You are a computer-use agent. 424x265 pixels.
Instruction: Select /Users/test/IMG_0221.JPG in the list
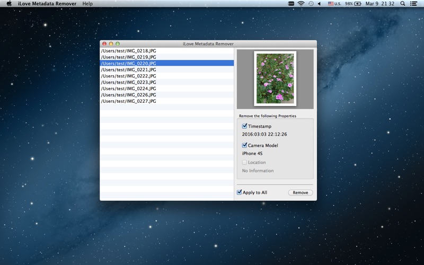tap(167, 69)
